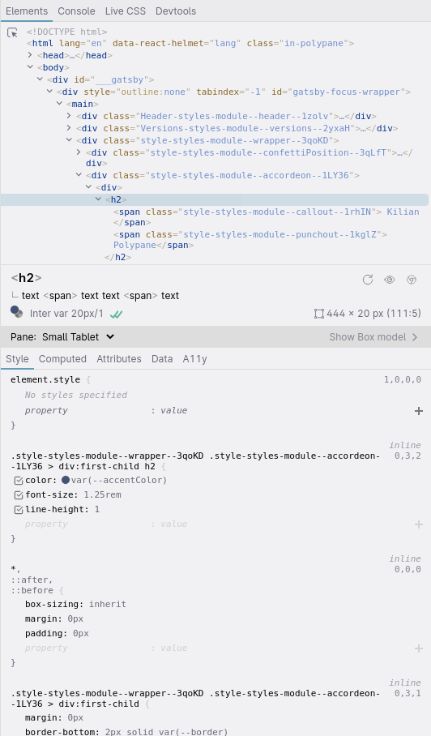Collapse the h2 element node
Image resolution: width=431 pixels, height=736 pixels.
[x=99, y=199]
